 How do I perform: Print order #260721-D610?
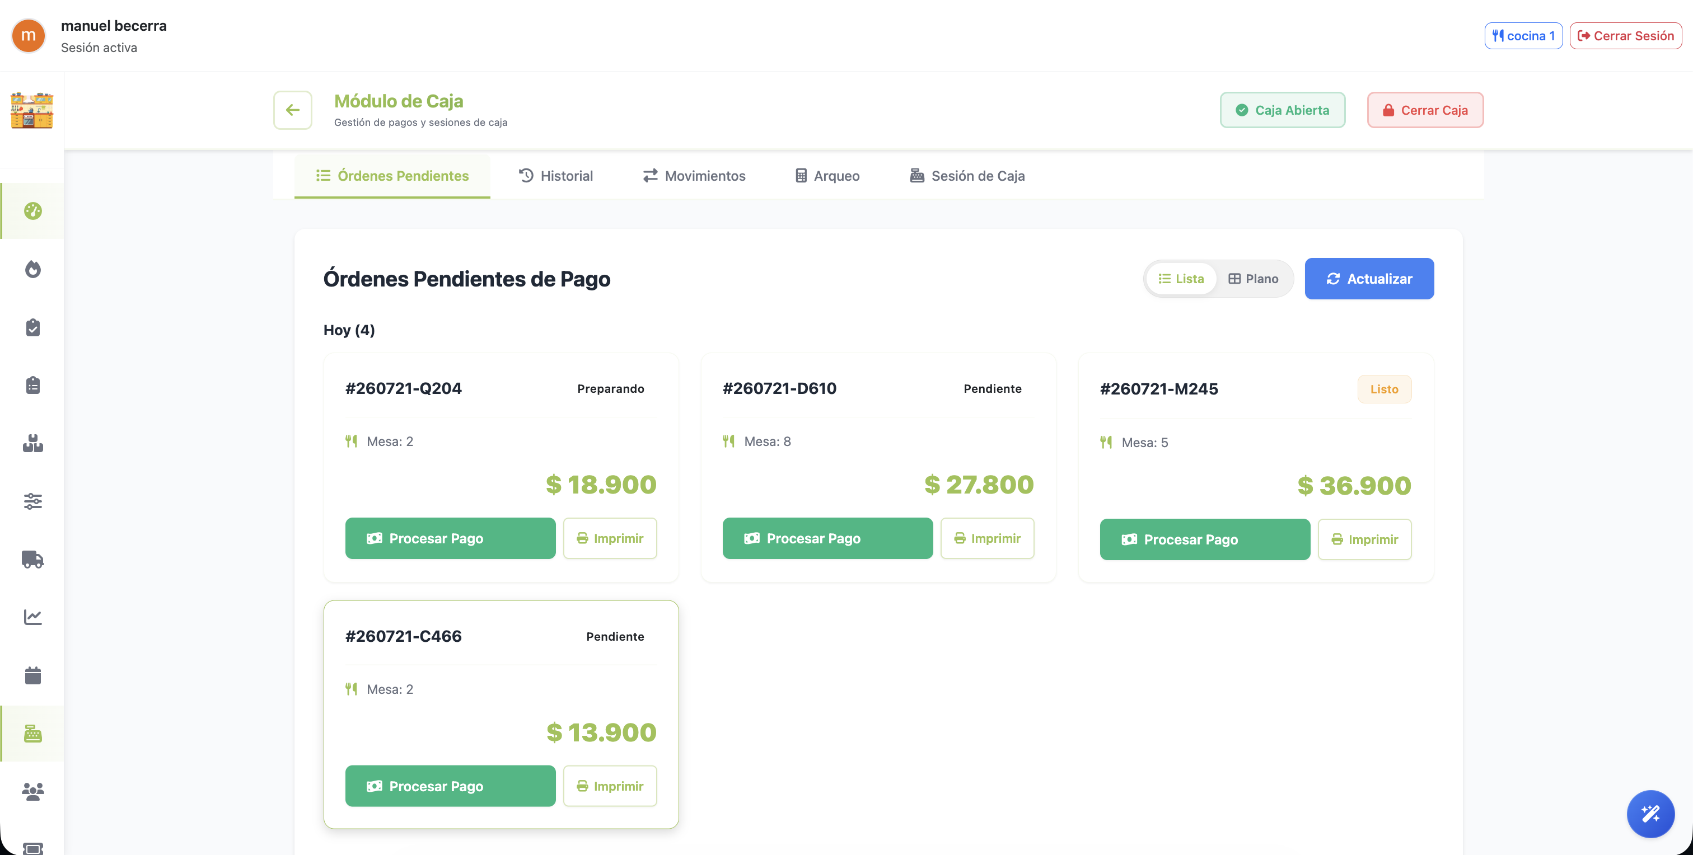coord(987,538)
